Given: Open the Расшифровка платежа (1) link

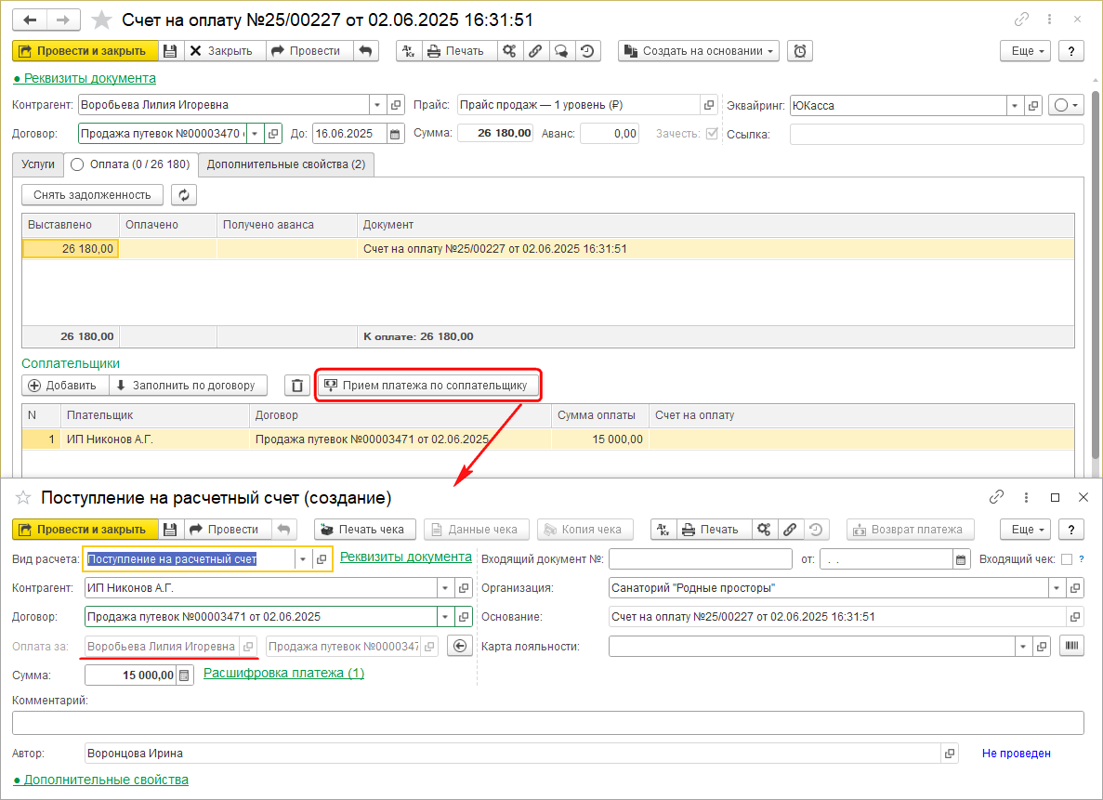Looking at the screenshot, I should (x=283, y=674).
